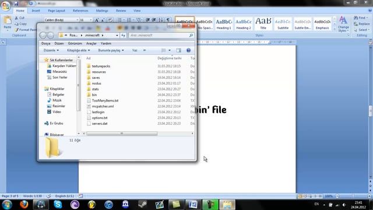Click the taskbar volume speaker icon
Viewport: 373px width, 210px height.
click(344, 205)
